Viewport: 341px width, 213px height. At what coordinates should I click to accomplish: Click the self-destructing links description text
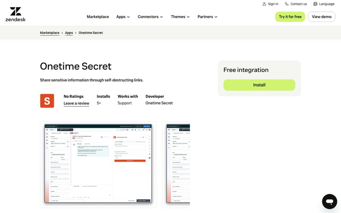pyautogui.click(x=92, y=80)
